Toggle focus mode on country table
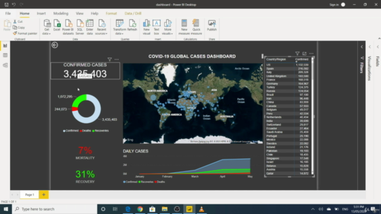 304,53
